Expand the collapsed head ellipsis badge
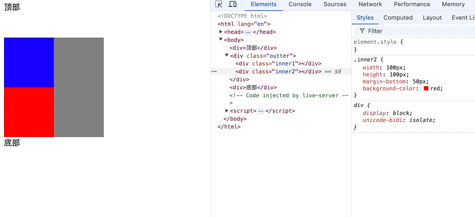 pyautogui.click(x=248, y=32)
